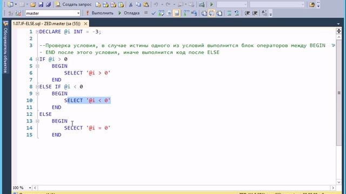This screenshot has height=194, width=346.
Task: Click the Cancel Executing Query square
Action: (146, 13)
